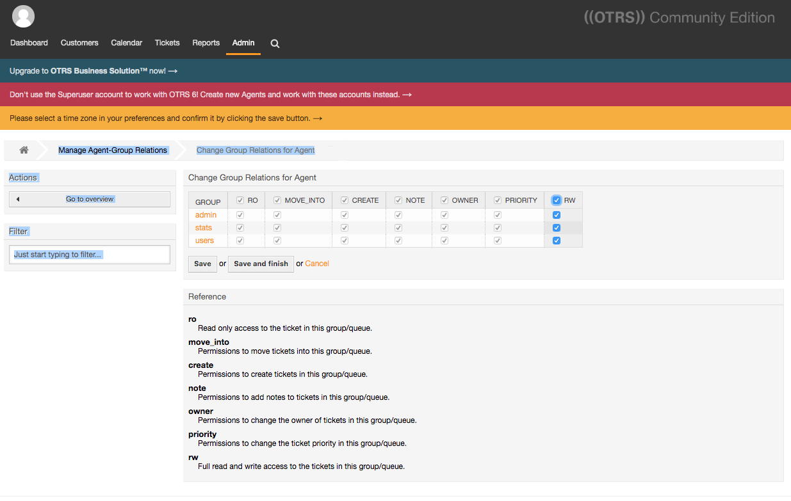Cancel the group relation changes
This screenshot has height=501, width=791.
pos(317,264)
